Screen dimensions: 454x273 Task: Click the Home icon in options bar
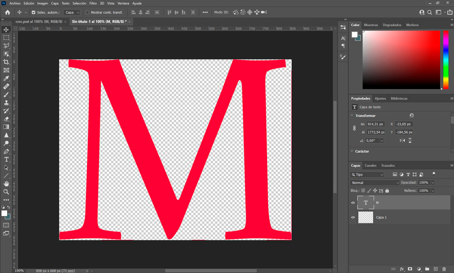(7, 12)
